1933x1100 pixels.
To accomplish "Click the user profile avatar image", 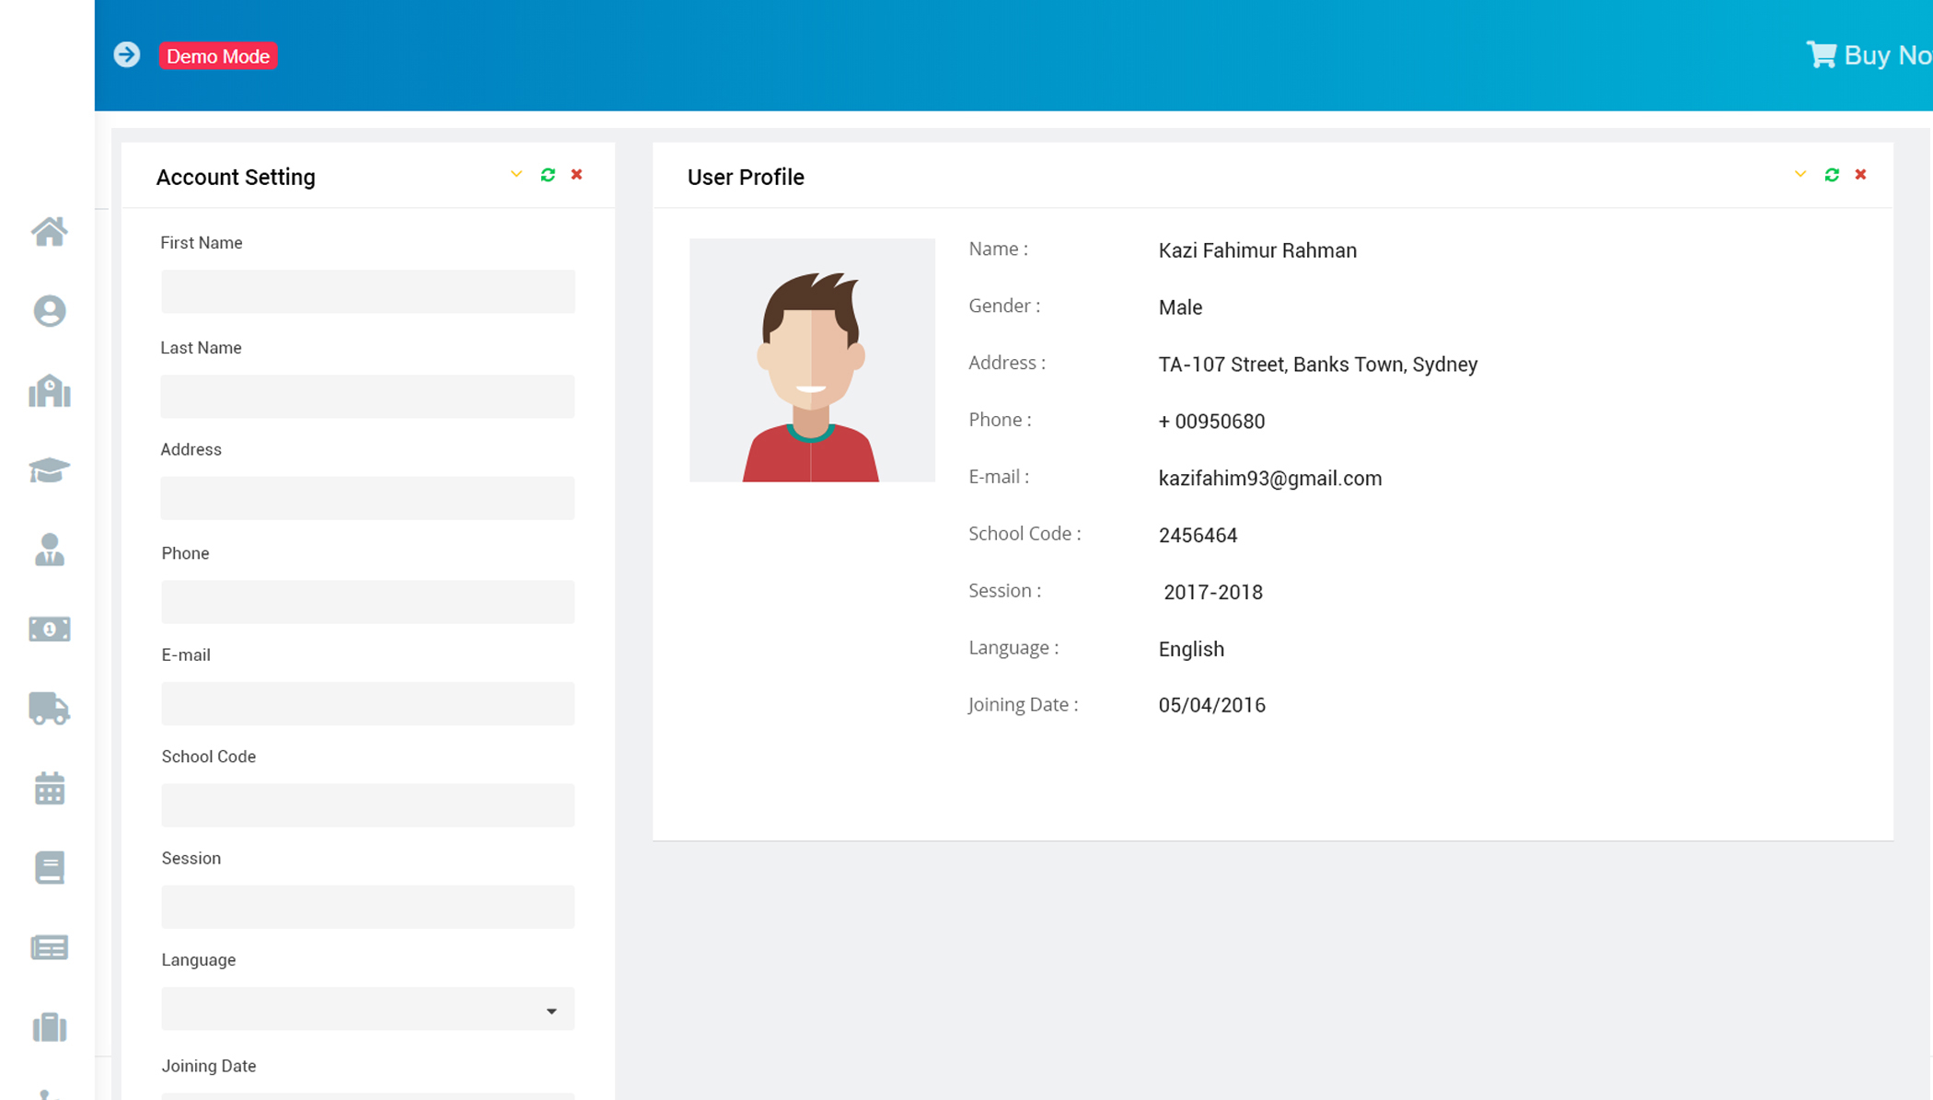I will point(812,360).
